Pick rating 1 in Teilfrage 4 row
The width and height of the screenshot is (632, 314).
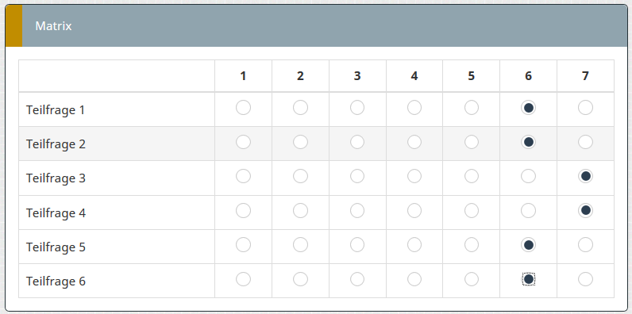(243, 211)
